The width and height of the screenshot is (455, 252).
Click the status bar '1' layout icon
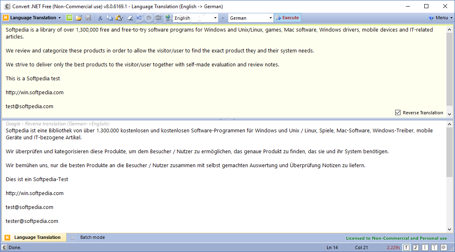pyautogui.click(x=406, y=247)
